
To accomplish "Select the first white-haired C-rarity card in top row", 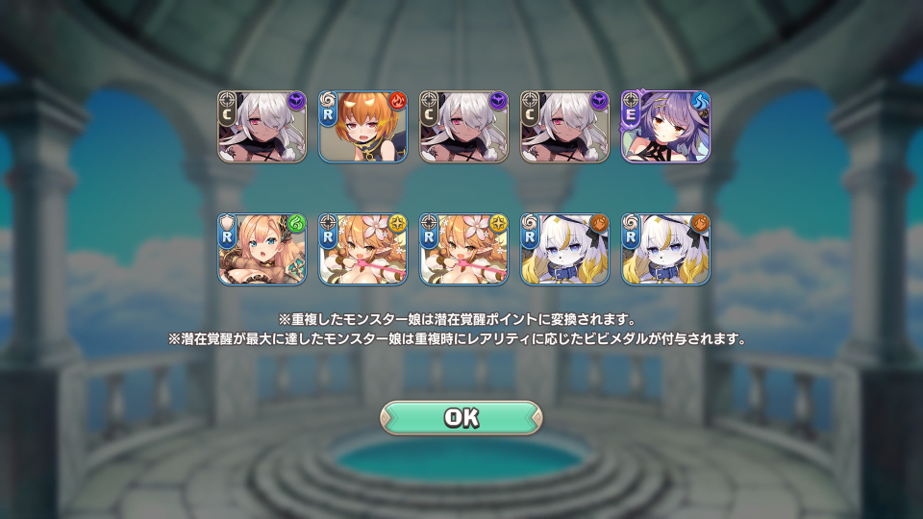I will [x=262, y=127].
